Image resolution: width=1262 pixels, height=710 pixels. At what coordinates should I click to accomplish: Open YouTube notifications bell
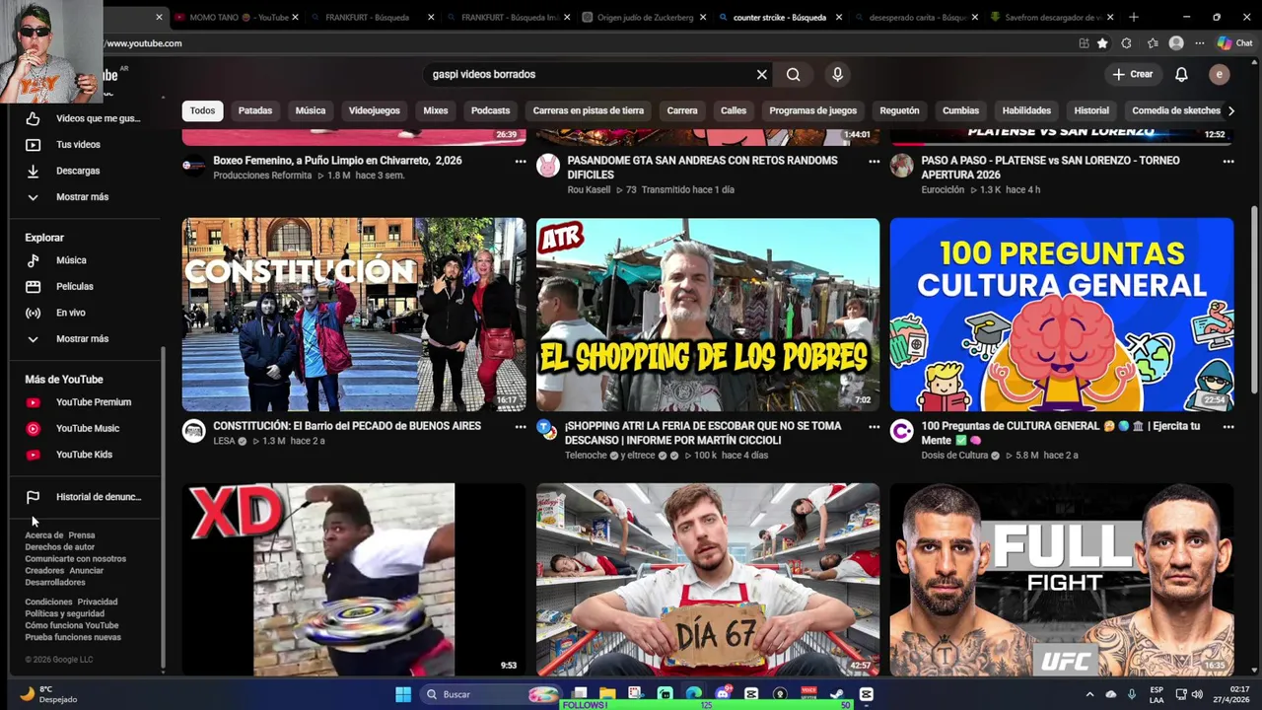1181,74
